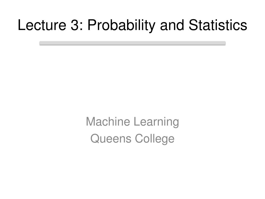Click the word "Probability" in the title

click(x=121, y=26)
